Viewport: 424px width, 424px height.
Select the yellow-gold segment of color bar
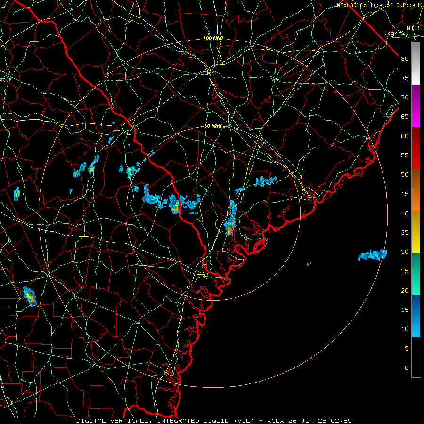[x=416, y=232]
